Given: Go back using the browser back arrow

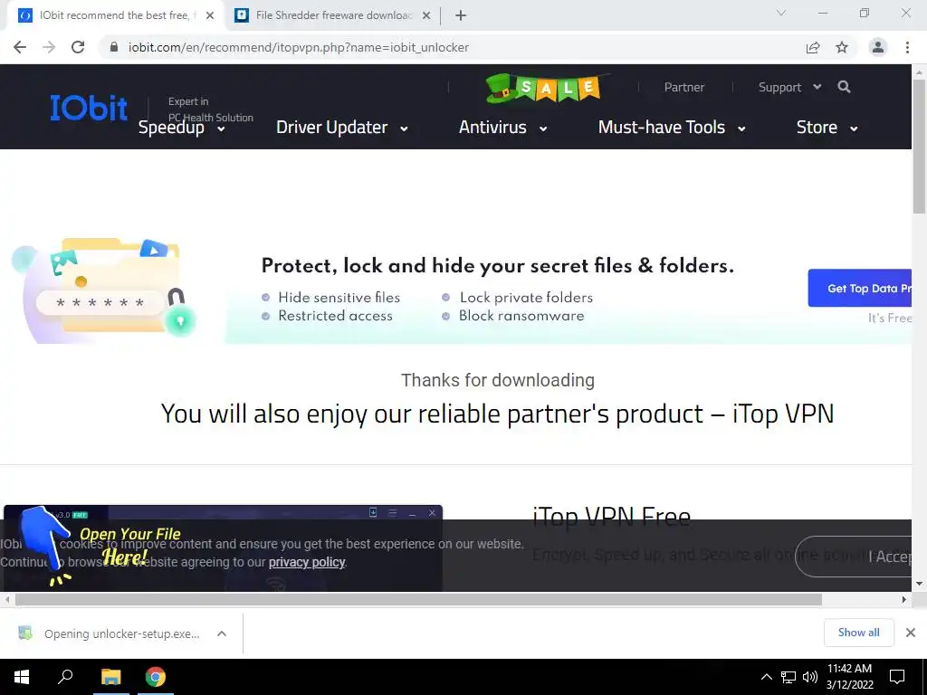Looking at the screenshot, I should click(x=20, y=47).
